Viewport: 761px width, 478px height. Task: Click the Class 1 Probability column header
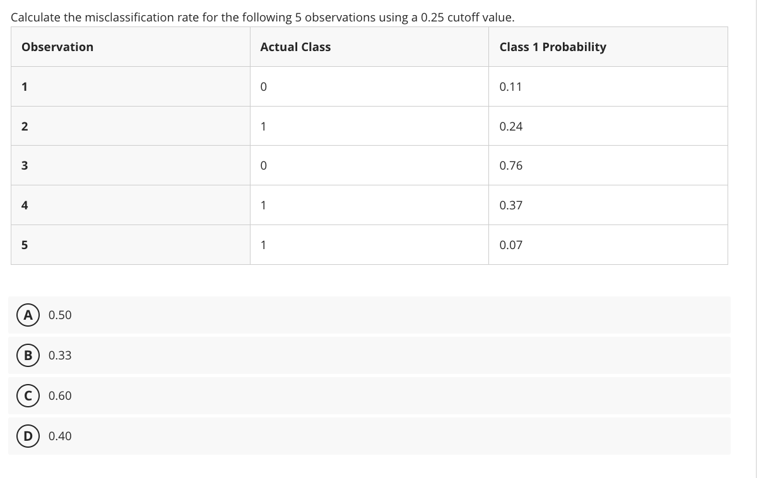[x=552, y=47]
